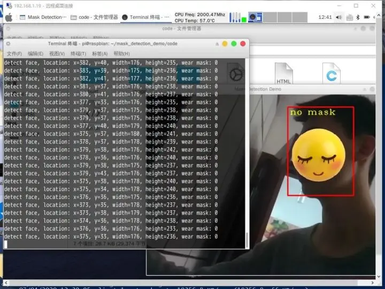Click the Bluetooth icon in the system tray
This screenshot has height=289, width=385.
(358, 17)
